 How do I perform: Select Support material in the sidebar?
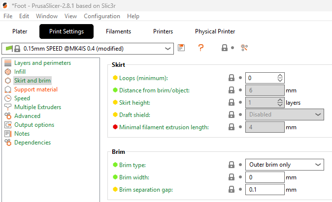click(x=36, y=89)
